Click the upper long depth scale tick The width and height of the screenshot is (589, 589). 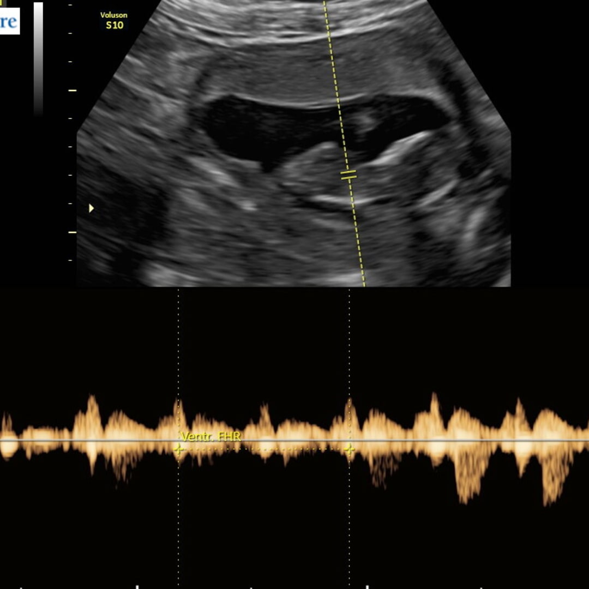(x=72, y=90)
